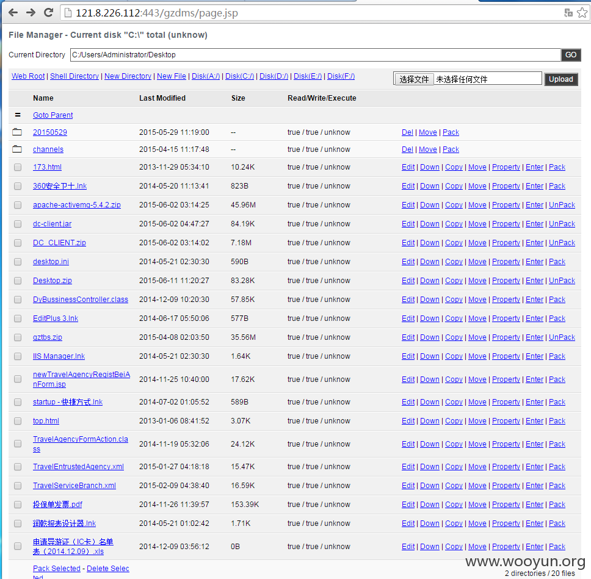This screenshot has height=579, width=591.
Task: Follow the Goto Parent link
Action: (53, 115)
